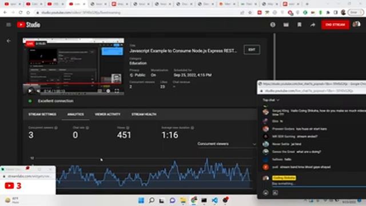This screenshot has width=366, height=206.
Task: Open File Explorer from the taskbar
Action: coord(183,200)
